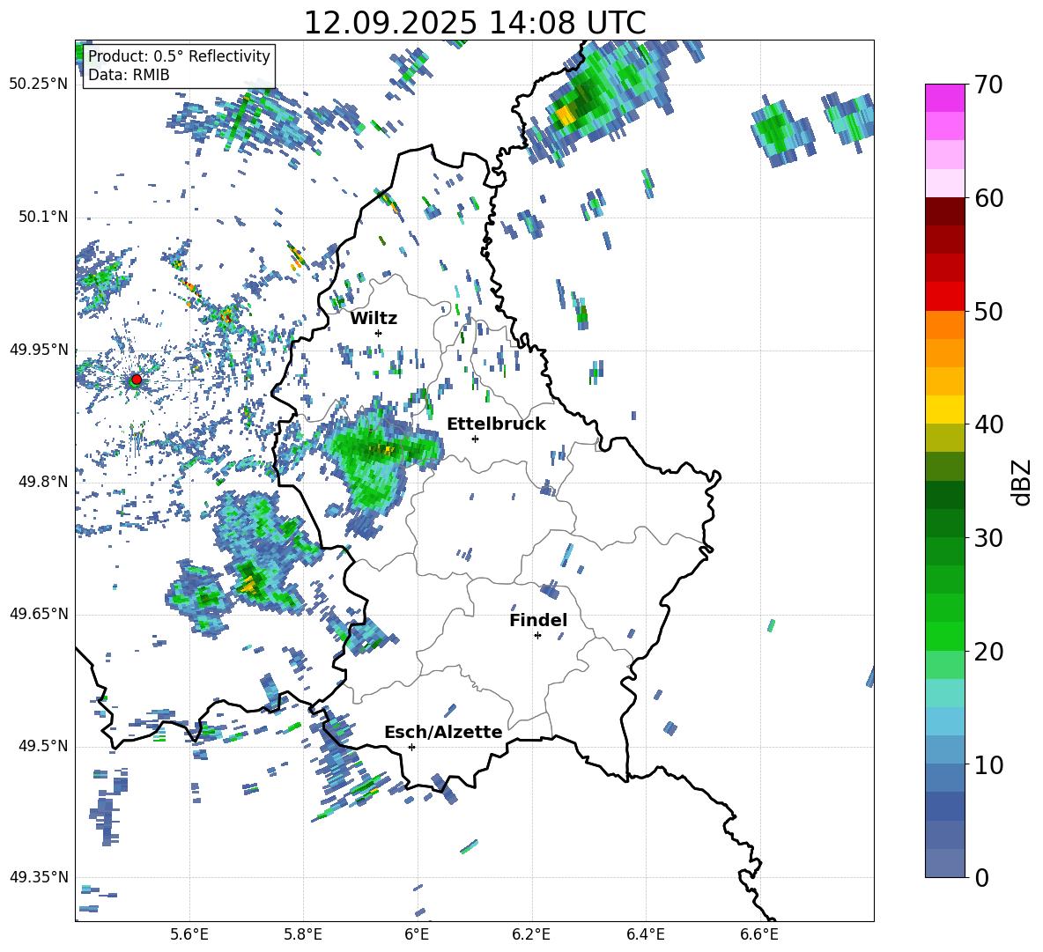1043x952 pixels.
Task: Click the yellow echo core in Belgium near 49.68°N
Action: click(x=248, y=587)
